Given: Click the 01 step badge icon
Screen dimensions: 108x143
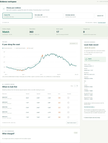Looking at the screenshot, I should pos(4,9).
